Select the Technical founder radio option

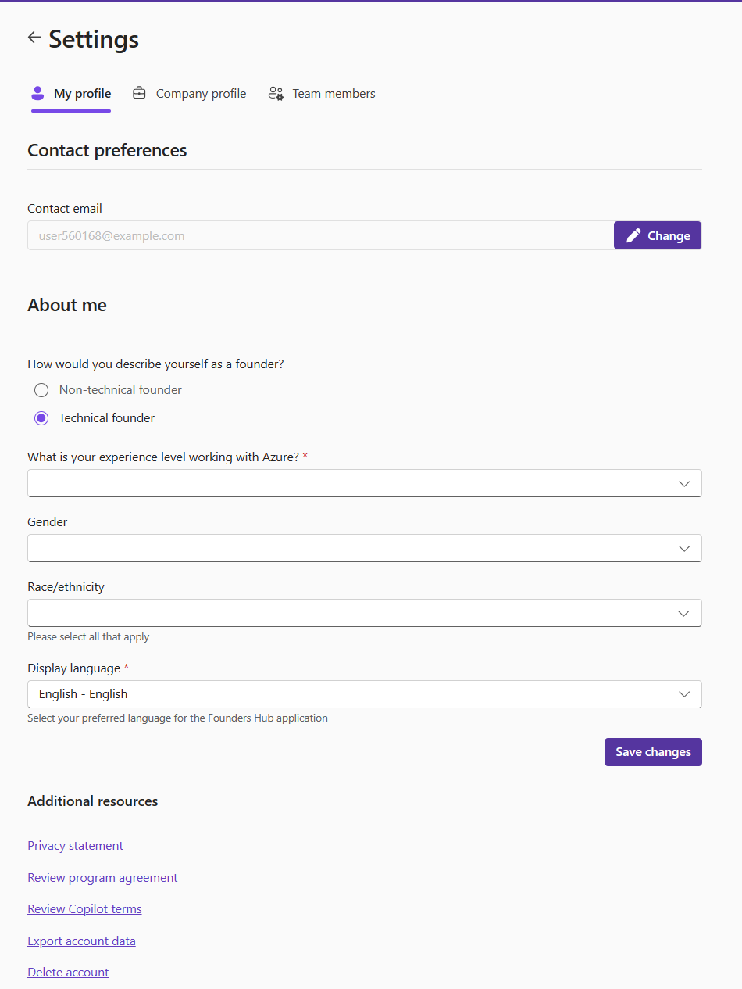tap(41, 418)
